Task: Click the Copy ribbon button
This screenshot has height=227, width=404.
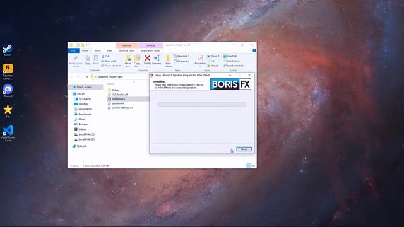Action: click(87, 60)
